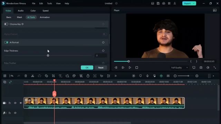221x124 pixels.
Task: Click the player progress bar handle
Action: 128,61
